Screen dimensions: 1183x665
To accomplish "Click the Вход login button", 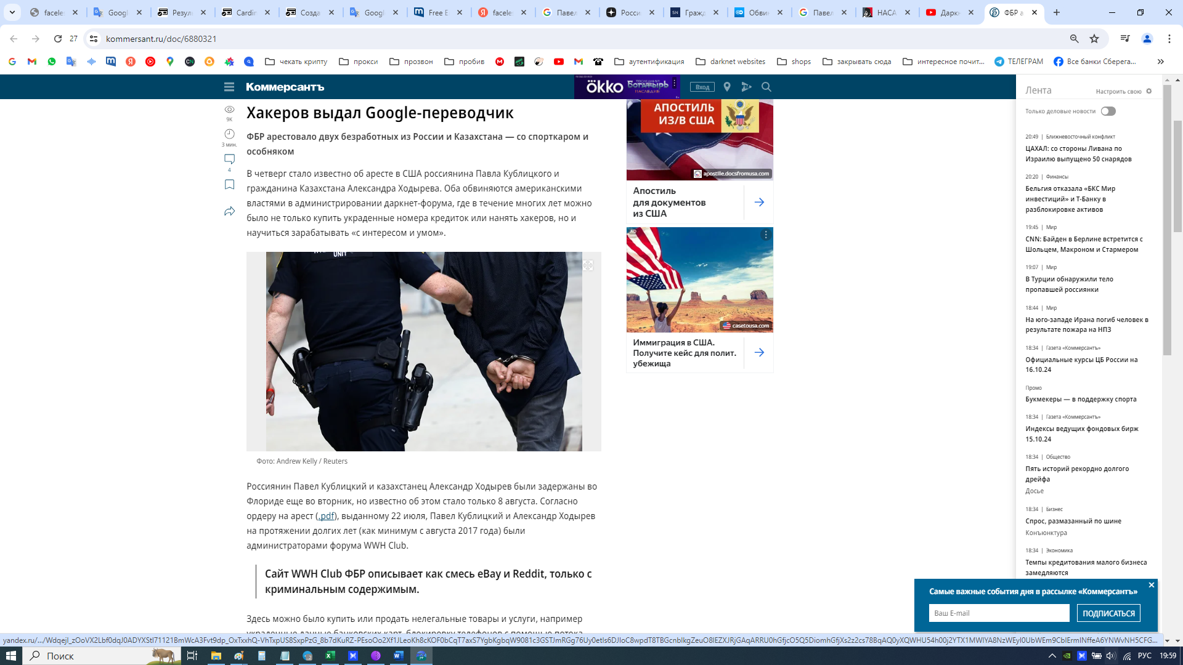I will tap(702, 87).
